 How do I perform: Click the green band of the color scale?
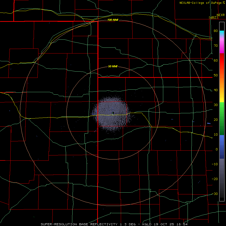pos(222,119)
